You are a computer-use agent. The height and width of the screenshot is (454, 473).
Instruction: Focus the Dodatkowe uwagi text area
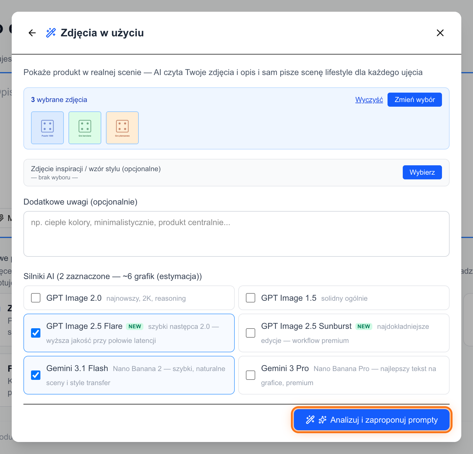click(236, 234)
